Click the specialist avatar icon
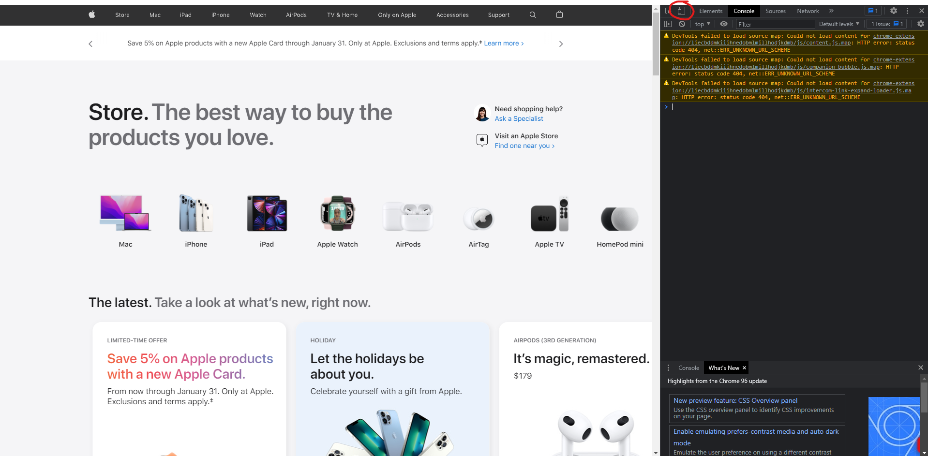 (482, 113)
